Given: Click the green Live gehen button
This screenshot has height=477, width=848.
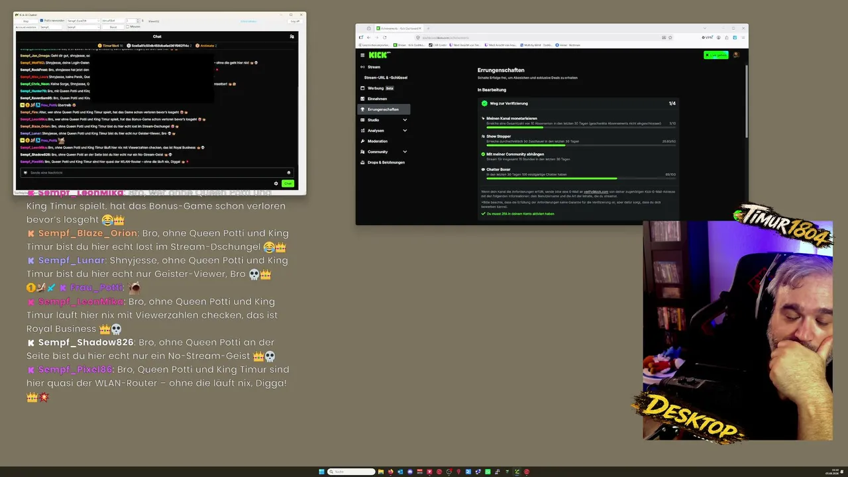Looking at the screenshot, I should point(715,55).
